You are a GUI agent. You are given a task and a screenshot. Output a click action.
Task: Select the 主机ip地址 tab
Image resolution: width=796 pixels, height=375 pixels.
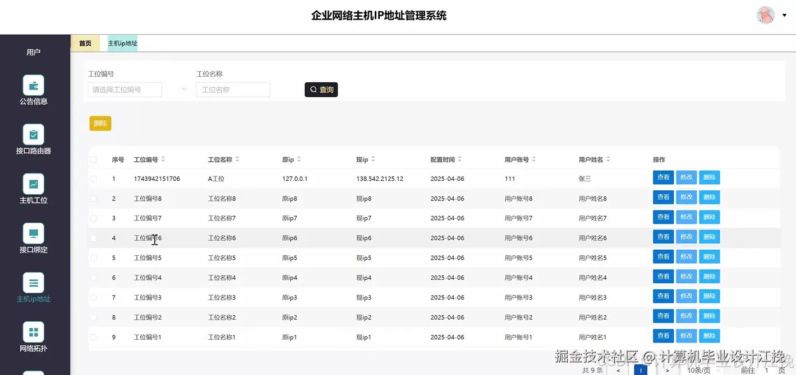122,43
